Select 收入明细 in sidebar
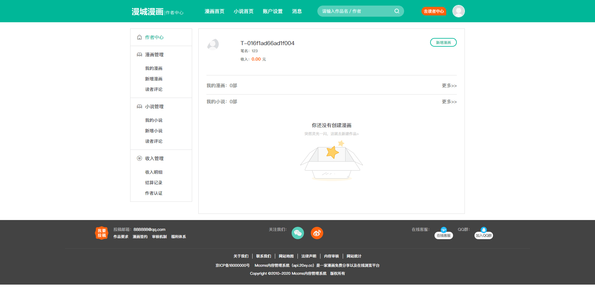The image size is (595, 288). 154,172
